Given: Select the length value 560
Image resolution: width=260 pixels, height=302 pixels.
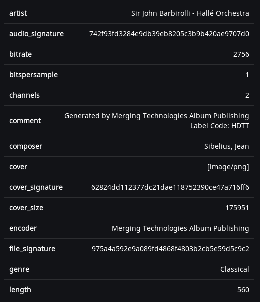Looking at the screenshot, I should point(243,290).
